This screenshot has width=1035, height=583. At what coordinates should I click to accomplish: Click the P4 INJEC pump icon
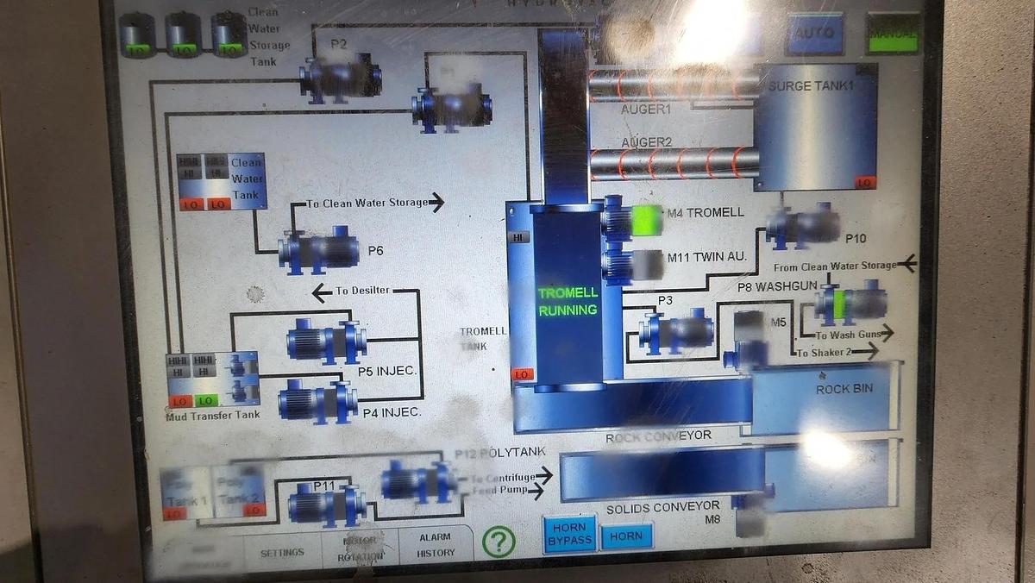[x=310, y=402]
